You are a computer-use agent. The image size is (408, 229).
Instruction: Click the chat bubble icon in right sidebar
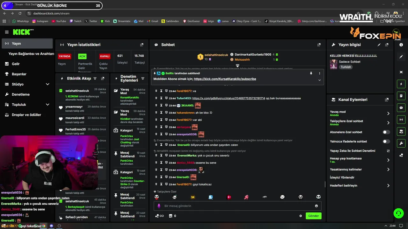401,108
